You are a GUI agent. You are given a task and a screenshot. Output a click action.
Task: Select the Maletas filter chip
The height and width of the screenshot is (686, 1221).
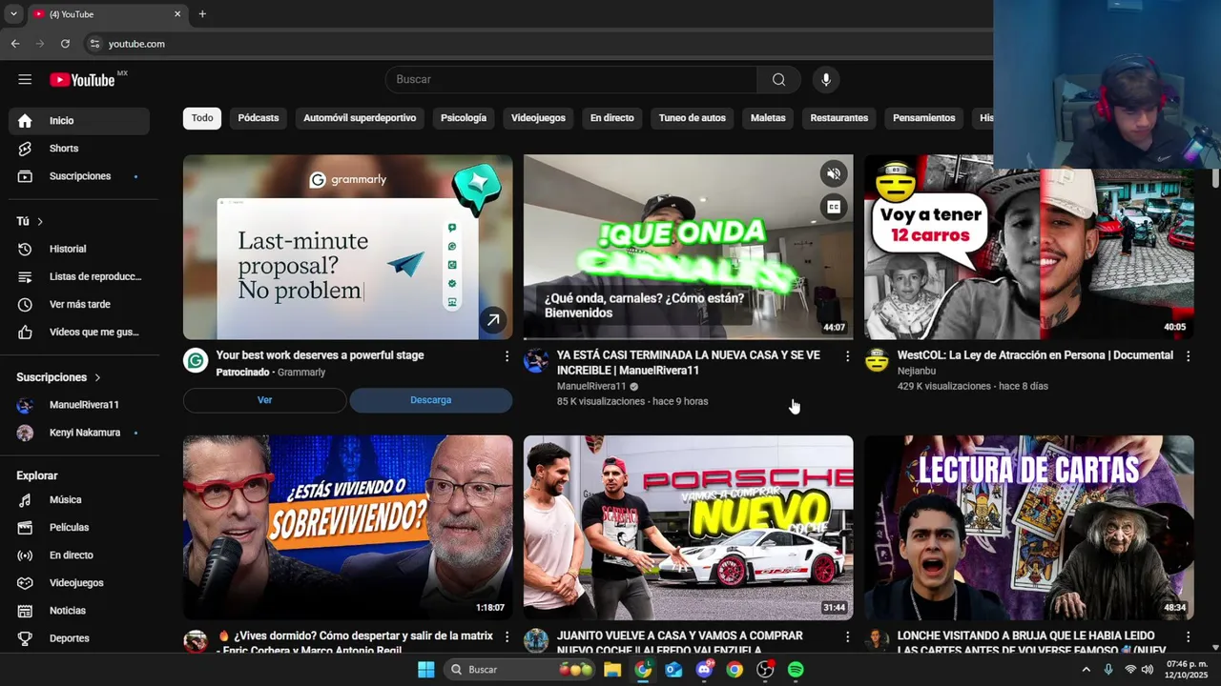[x=768, y=118]
